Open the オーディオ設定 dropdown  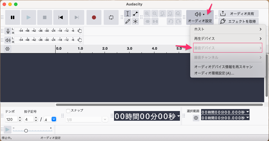click(200, 17)
